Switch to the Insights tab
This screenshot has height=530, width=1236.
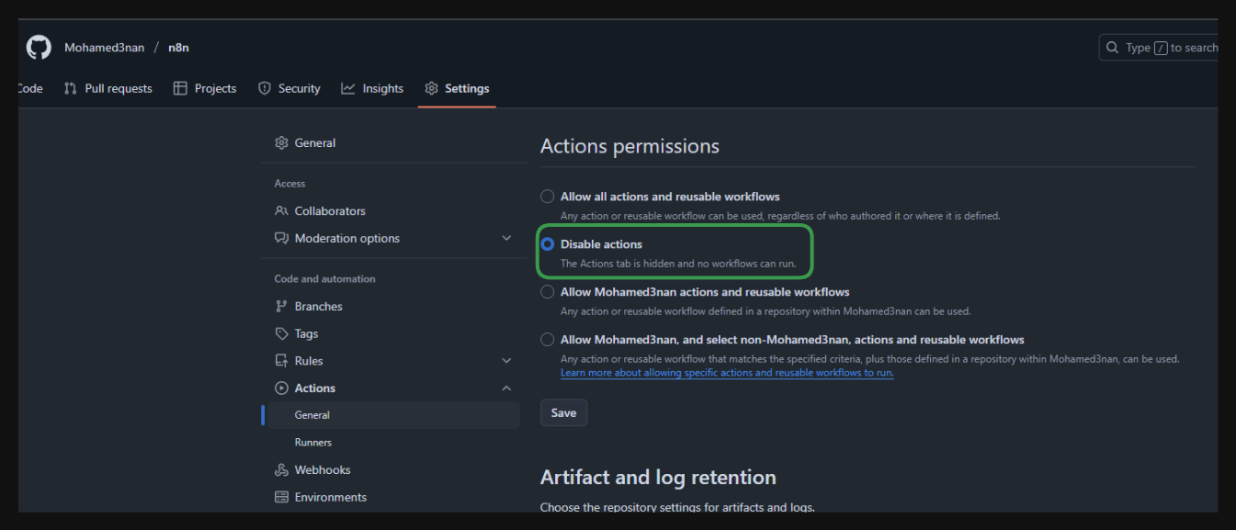[372, 88]
